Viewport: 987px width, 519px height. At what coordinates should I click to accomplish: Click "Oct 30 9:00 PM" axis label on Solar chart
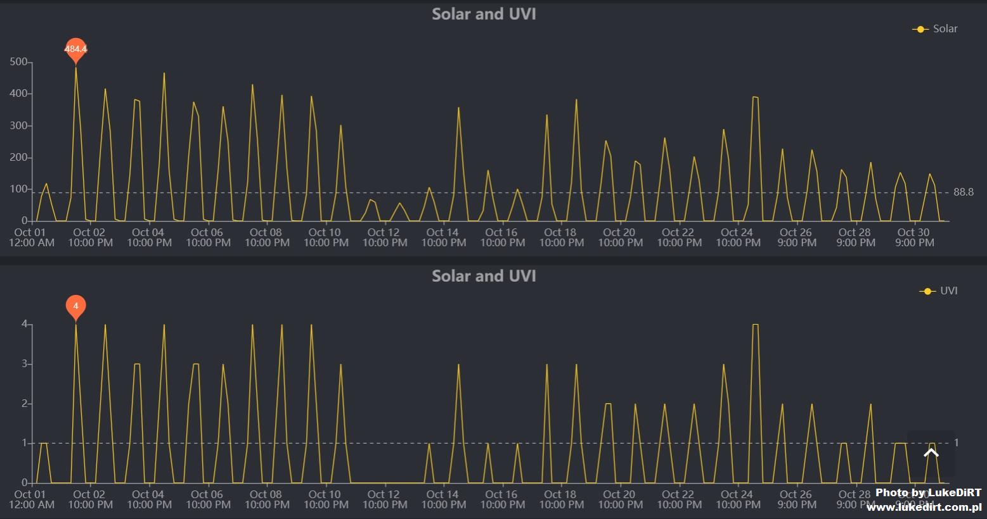coord(913,237)
